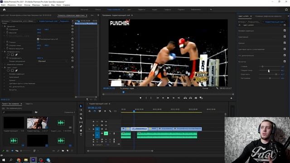290x163 pixels.
Task: Disable Vignette section checkbox in Lumetri panel
Action: [285, 62]
